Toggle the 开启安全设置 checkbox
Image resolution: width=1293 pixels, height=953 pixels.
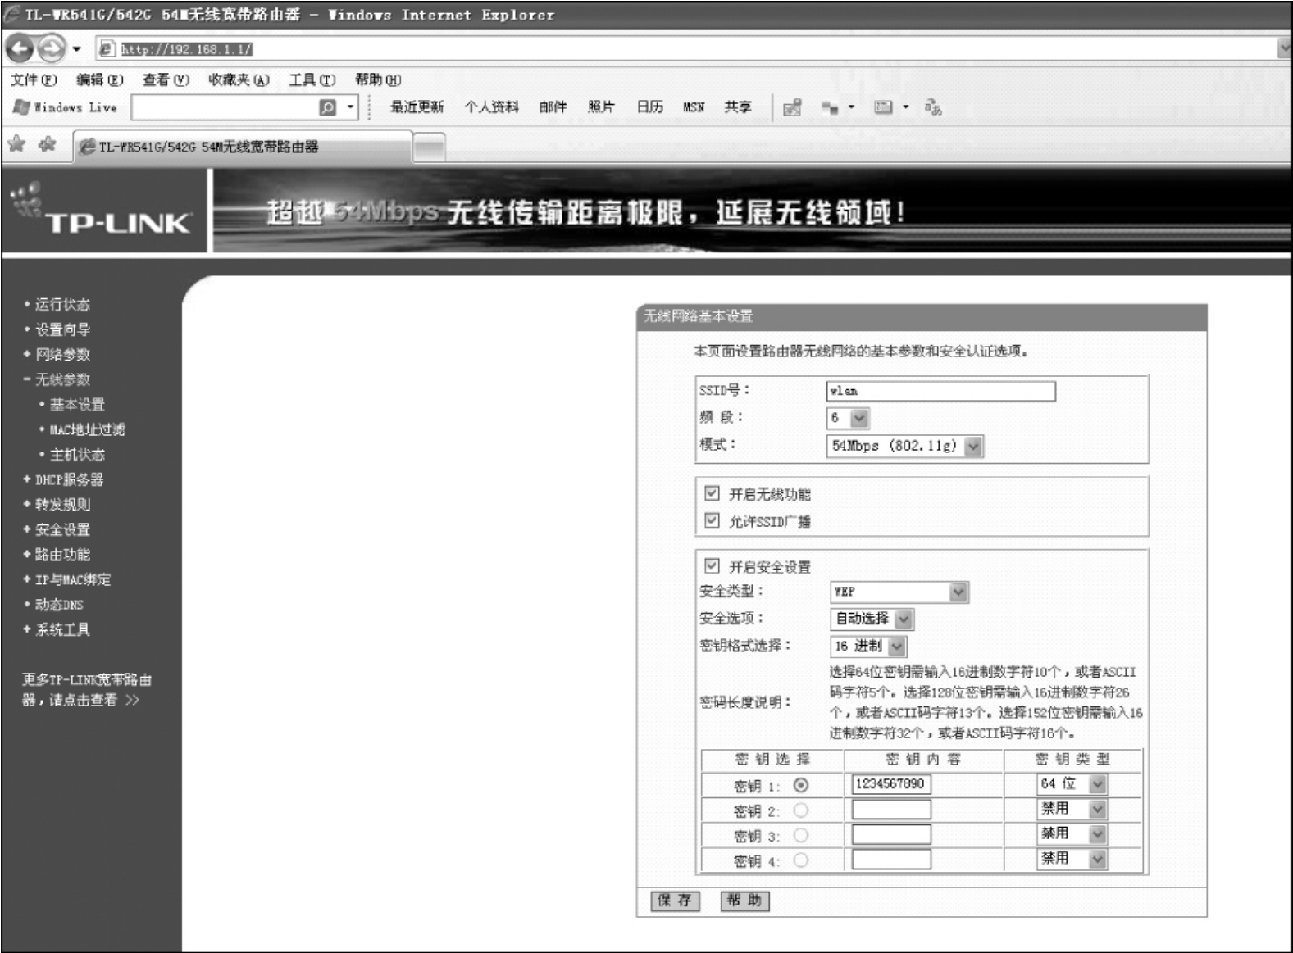[x=712, y=566]
